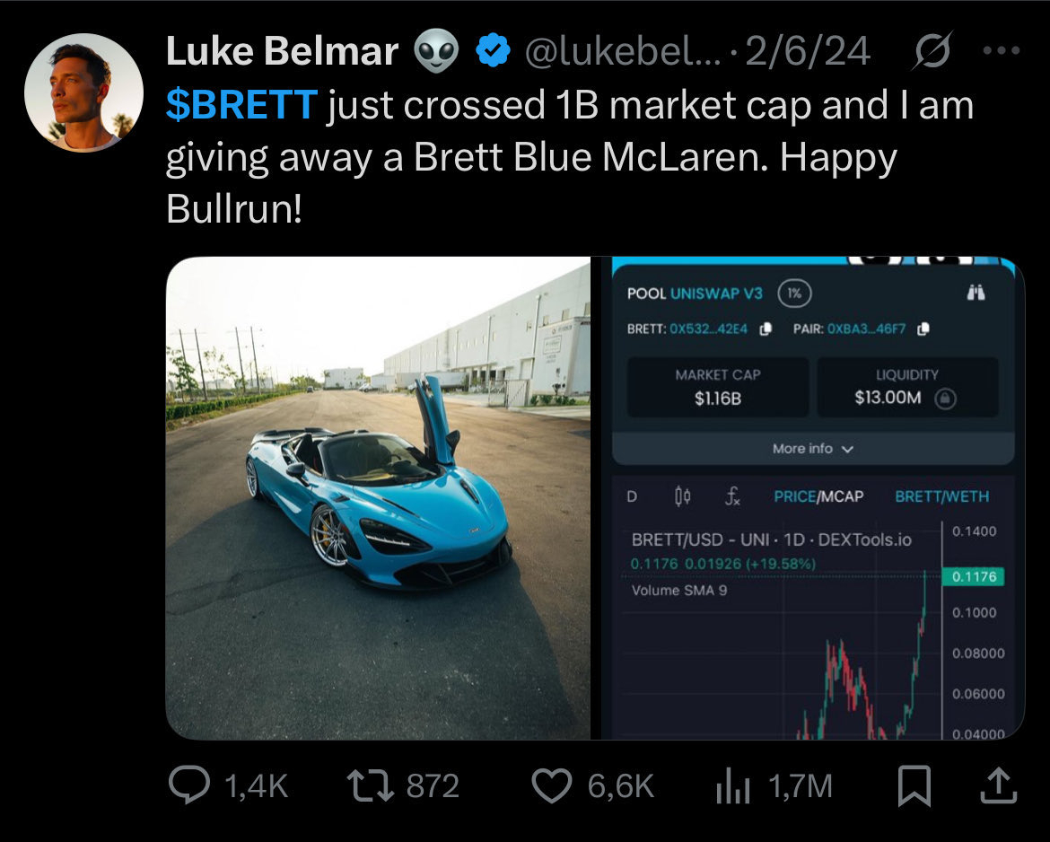1050x842 pixels.
Task: Share the tweet via upload icon
Action: point(999,786)
